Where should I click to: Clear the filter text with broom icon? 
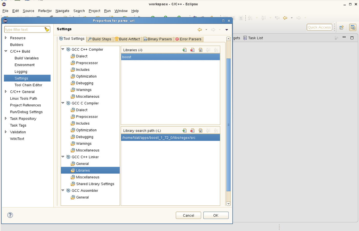pyautogui.click(x=47, y=29)
